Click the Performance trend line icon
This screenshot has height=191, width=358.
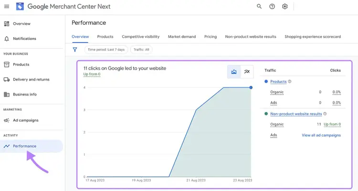click(x=7, y=146)
